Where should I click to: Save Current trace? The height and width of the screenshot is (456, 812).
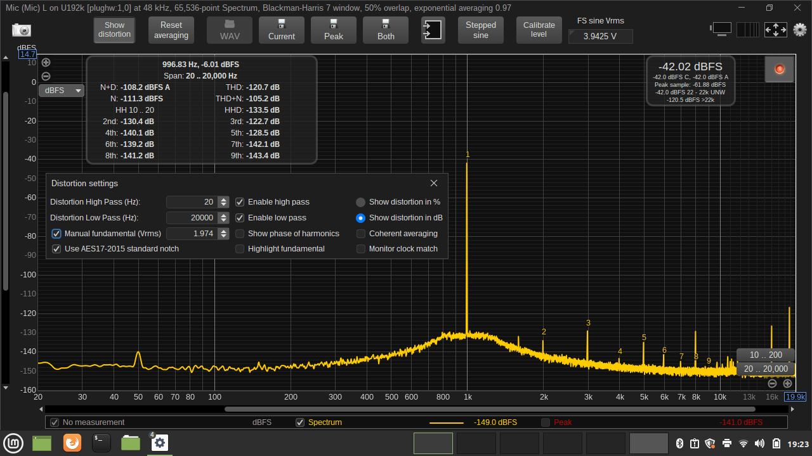(282, 30)
